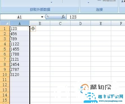Image resolution: width=125 pixels, height=104 pixels.
Task: Click cell containing 3120
Action: 19,74
